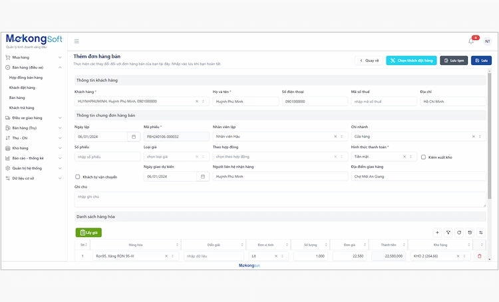Click the refresh icon above the table

(459, 232)
